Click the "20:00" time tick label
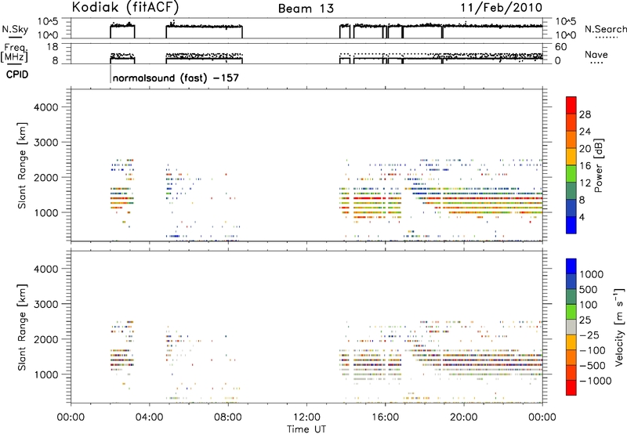The image size is (627, 434). tap(464, 418)
